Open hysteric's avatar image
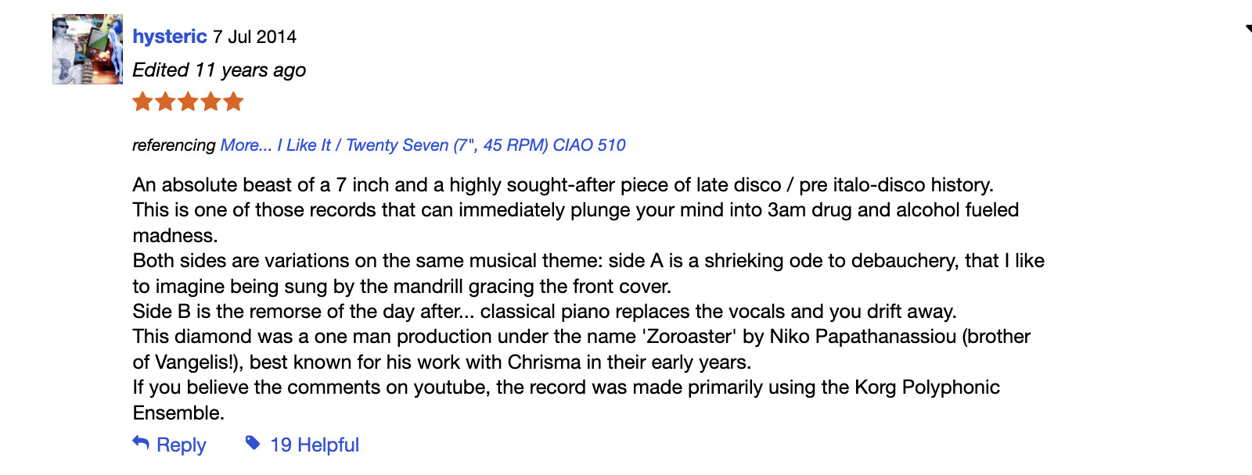The width and height of the screenshot is (1252, 475). 88,49
